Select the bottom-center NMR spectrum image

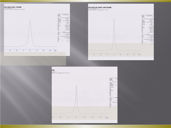pyautogui.click(x=84, y=95)
